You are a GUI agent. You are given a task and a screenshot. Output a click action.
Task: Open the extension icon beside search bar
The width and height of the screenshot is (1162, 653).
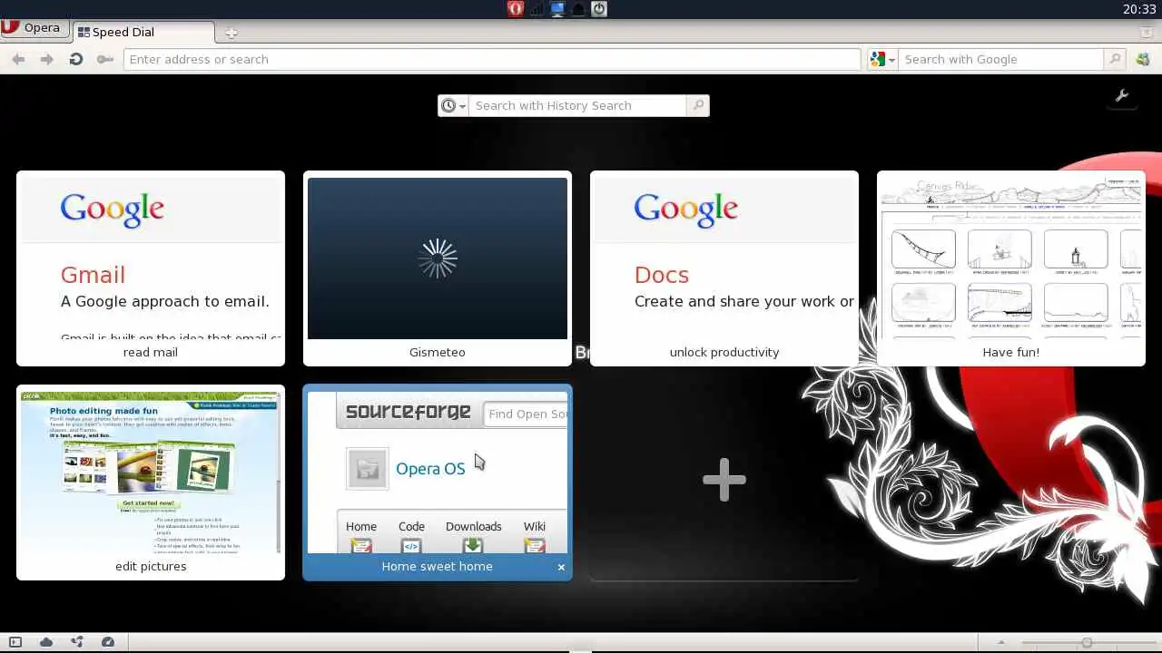[1143, 59]
